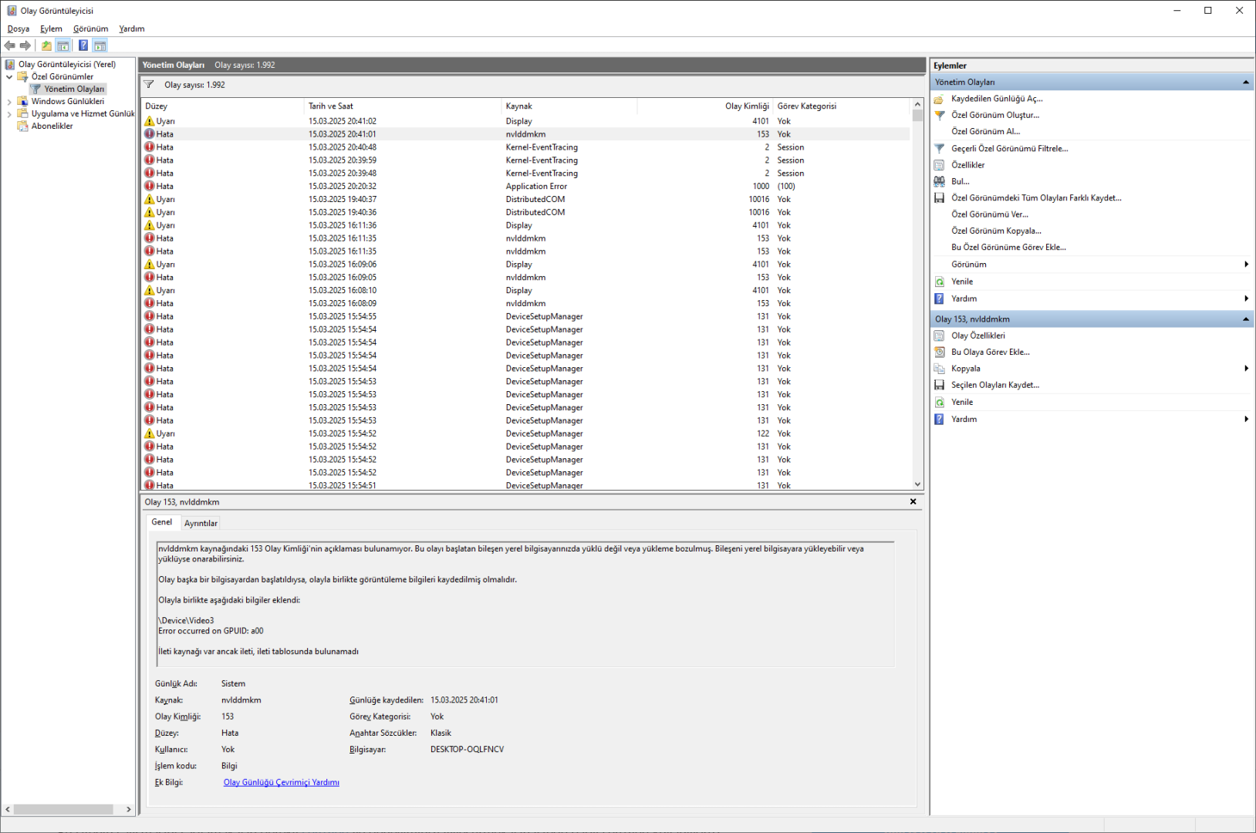Click the Olay Görüntüleyicisi (Yerel) root icon
The image size is (1256, 833).
point(10,64)
